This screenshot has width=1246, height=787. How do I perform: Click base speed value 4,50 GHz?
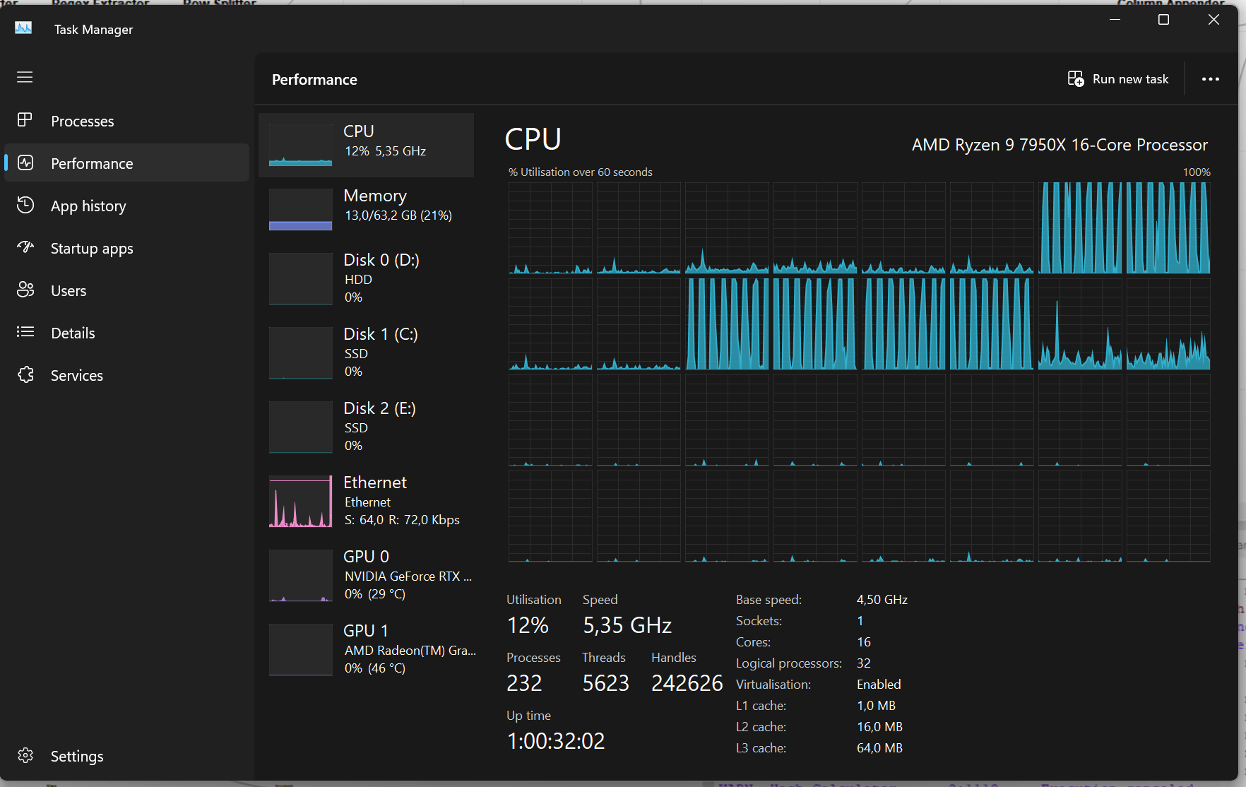[x=882, y=600]
